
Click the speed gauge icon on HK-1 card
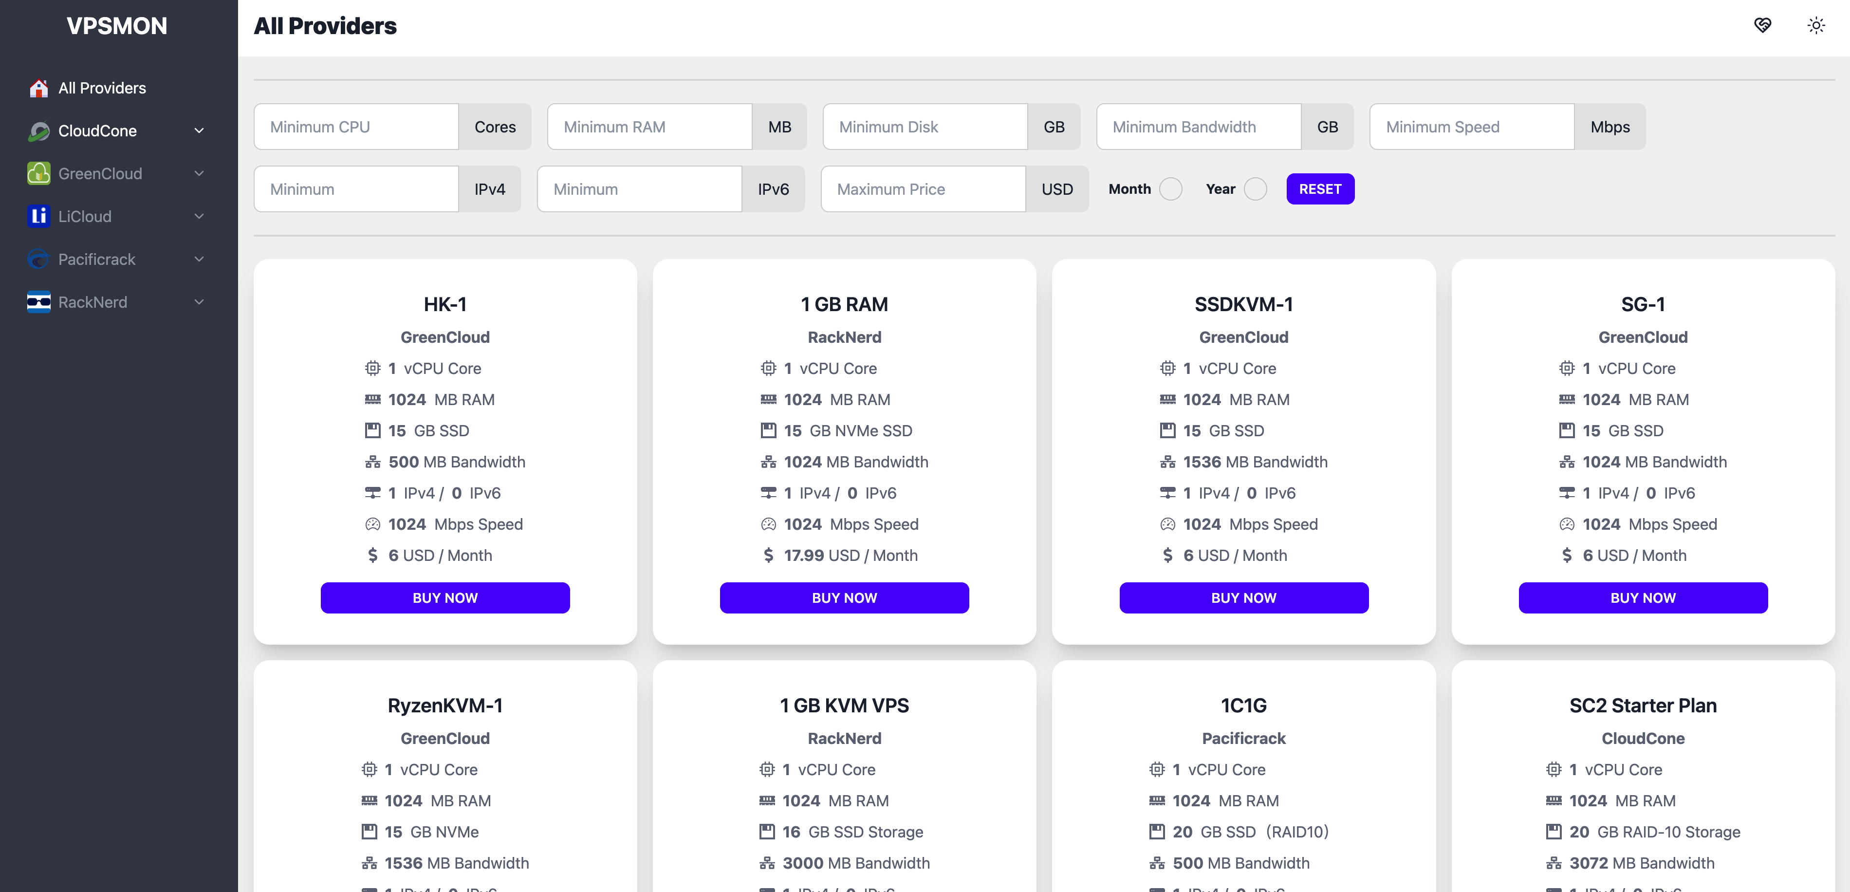(x=372, y=524)
